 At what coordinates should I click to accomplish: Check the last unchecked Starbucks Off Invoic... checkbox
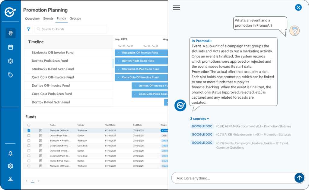(29, 166)
